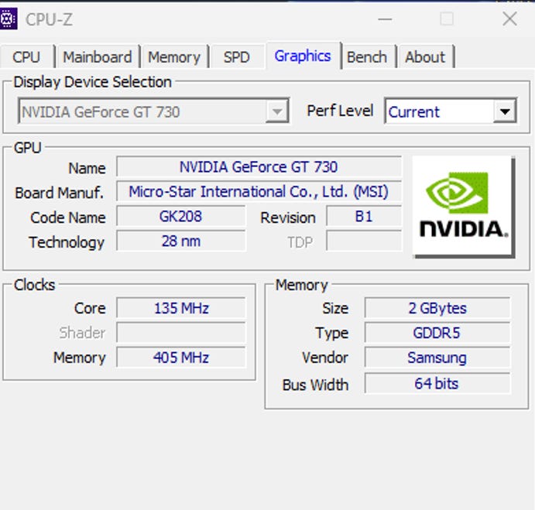
Task: Select the Graphics tab
Action: coord(303,56)
